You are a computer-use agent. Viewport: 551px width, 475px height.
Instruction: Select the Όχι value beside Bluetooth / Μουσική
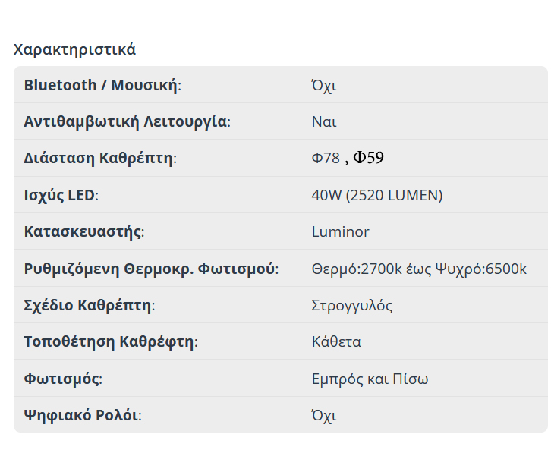tap(323, 85)
